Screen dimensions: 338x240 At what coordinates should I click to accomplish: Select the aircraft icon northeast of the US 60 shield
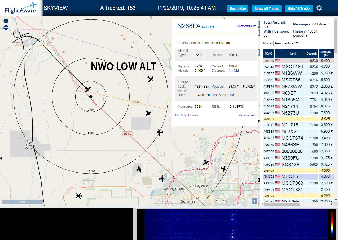coord(160,132)
